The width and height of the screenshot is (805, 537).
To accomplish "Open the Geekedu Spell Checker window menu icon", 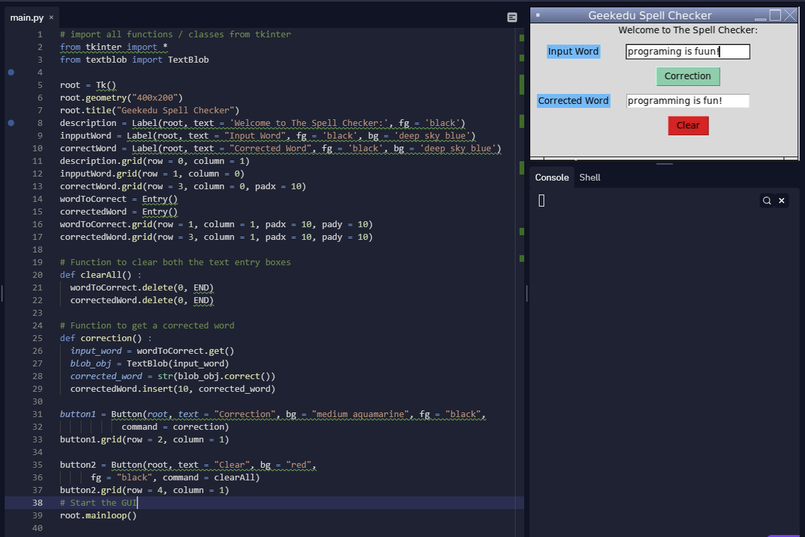I will tap(538, 15).
